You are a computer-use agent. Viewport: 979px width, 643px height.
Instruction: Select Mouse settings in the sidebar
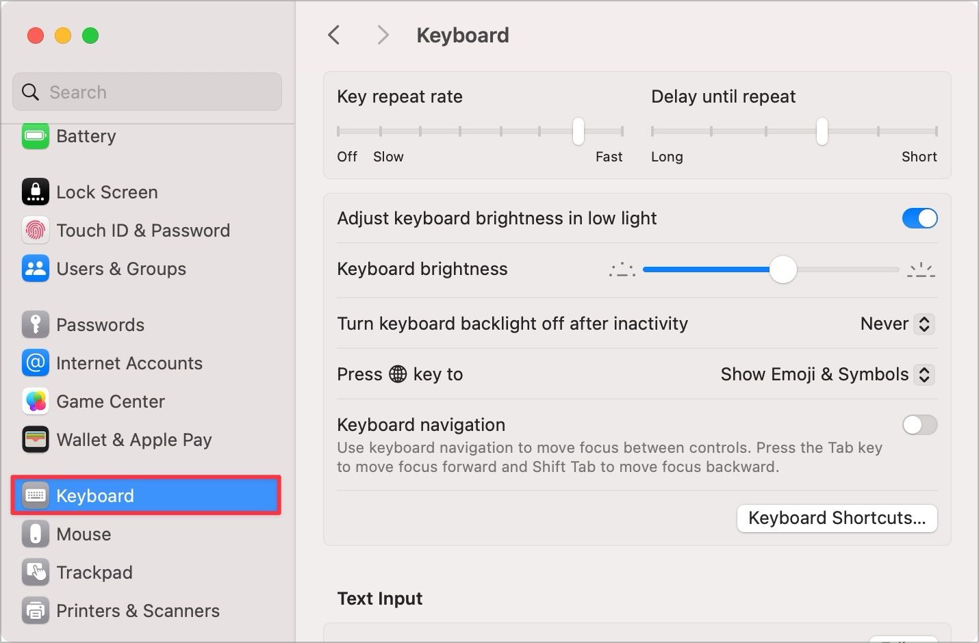pyautogui.click(x=84, y=534)
